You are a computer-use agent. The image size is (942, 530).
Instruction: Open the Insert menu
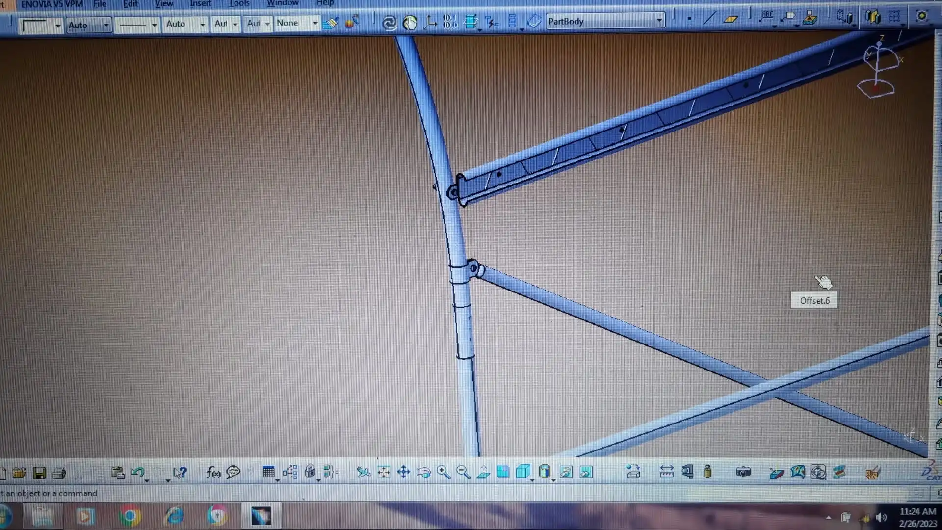tap(200, 3)
